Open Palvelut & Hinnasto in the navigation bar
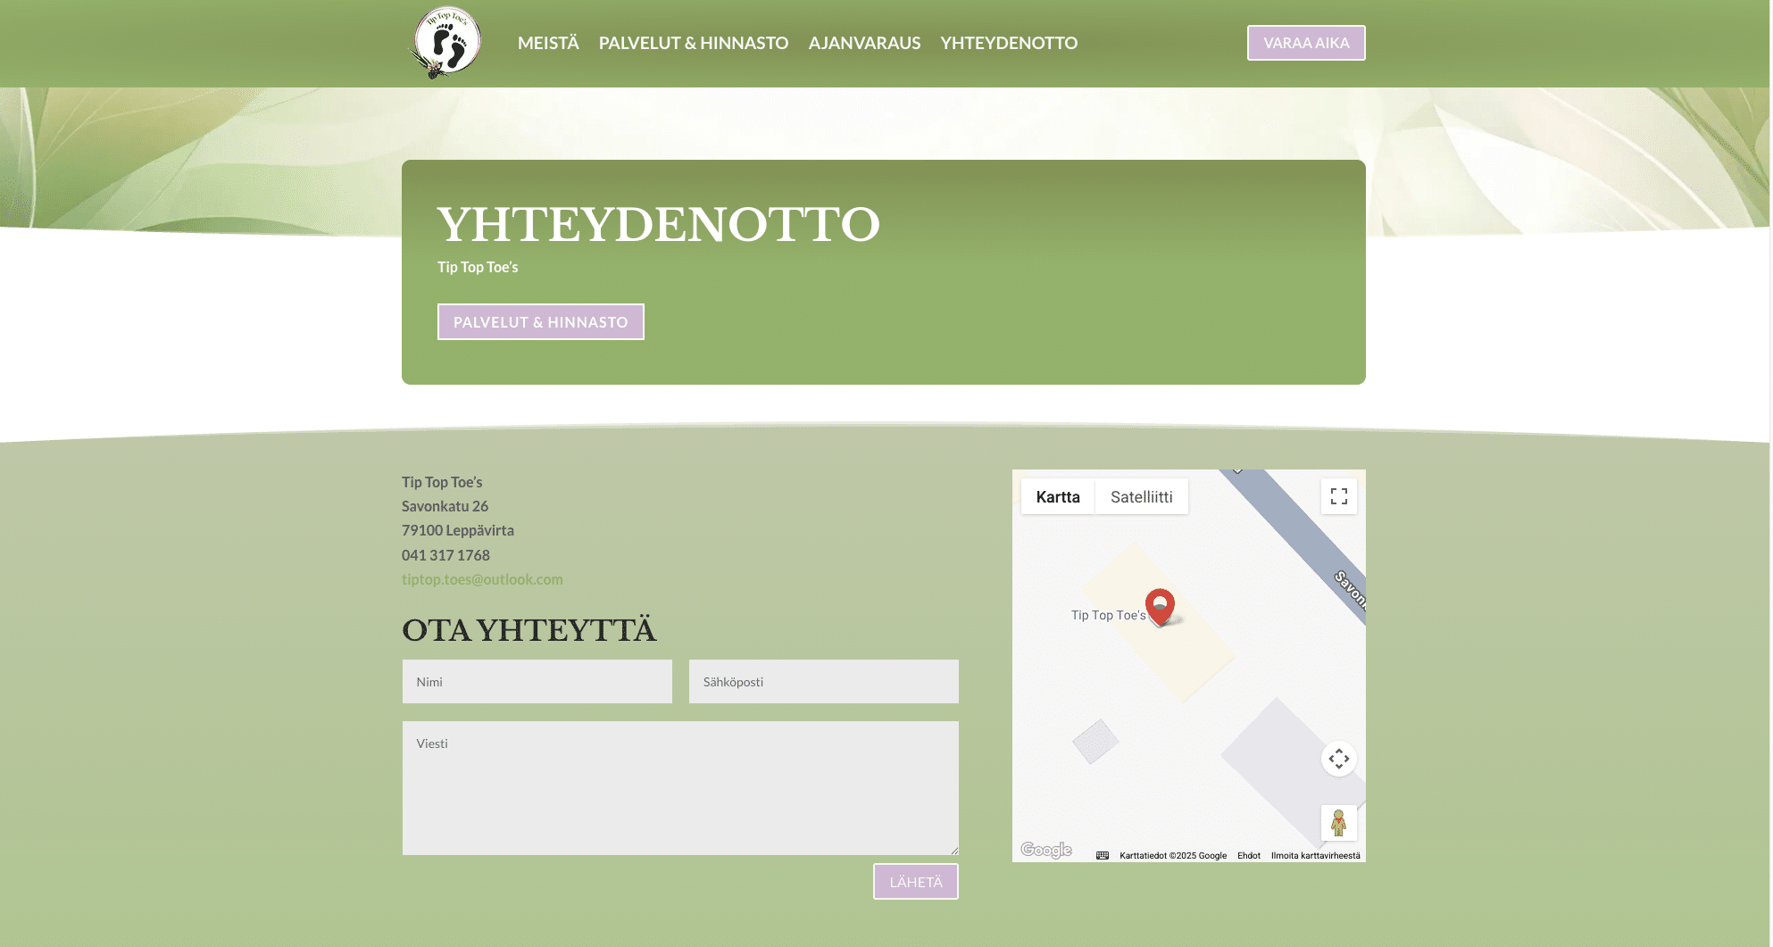This screenshot has height=947, width=1773. pyautogui.click(x=693, y=43)
